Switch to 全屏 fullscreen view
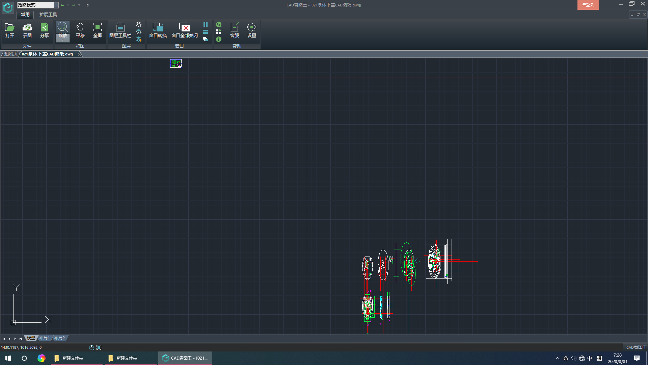Viewport: 648px width, 365px height. [x=97, y=30]
